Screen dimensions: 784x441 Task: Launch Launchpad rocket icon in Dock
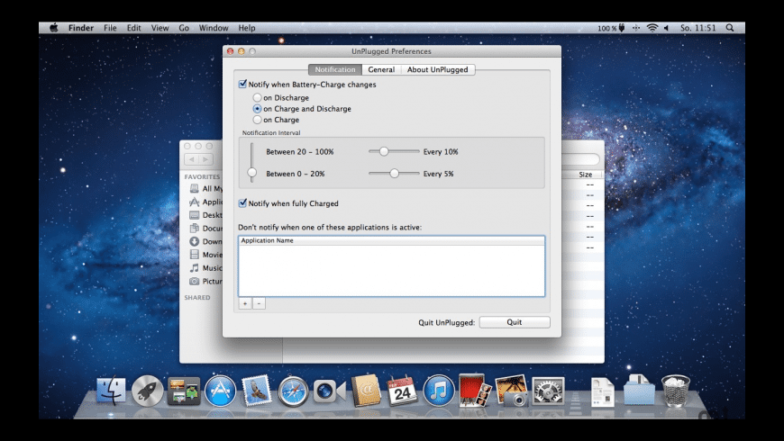[148, 391]
